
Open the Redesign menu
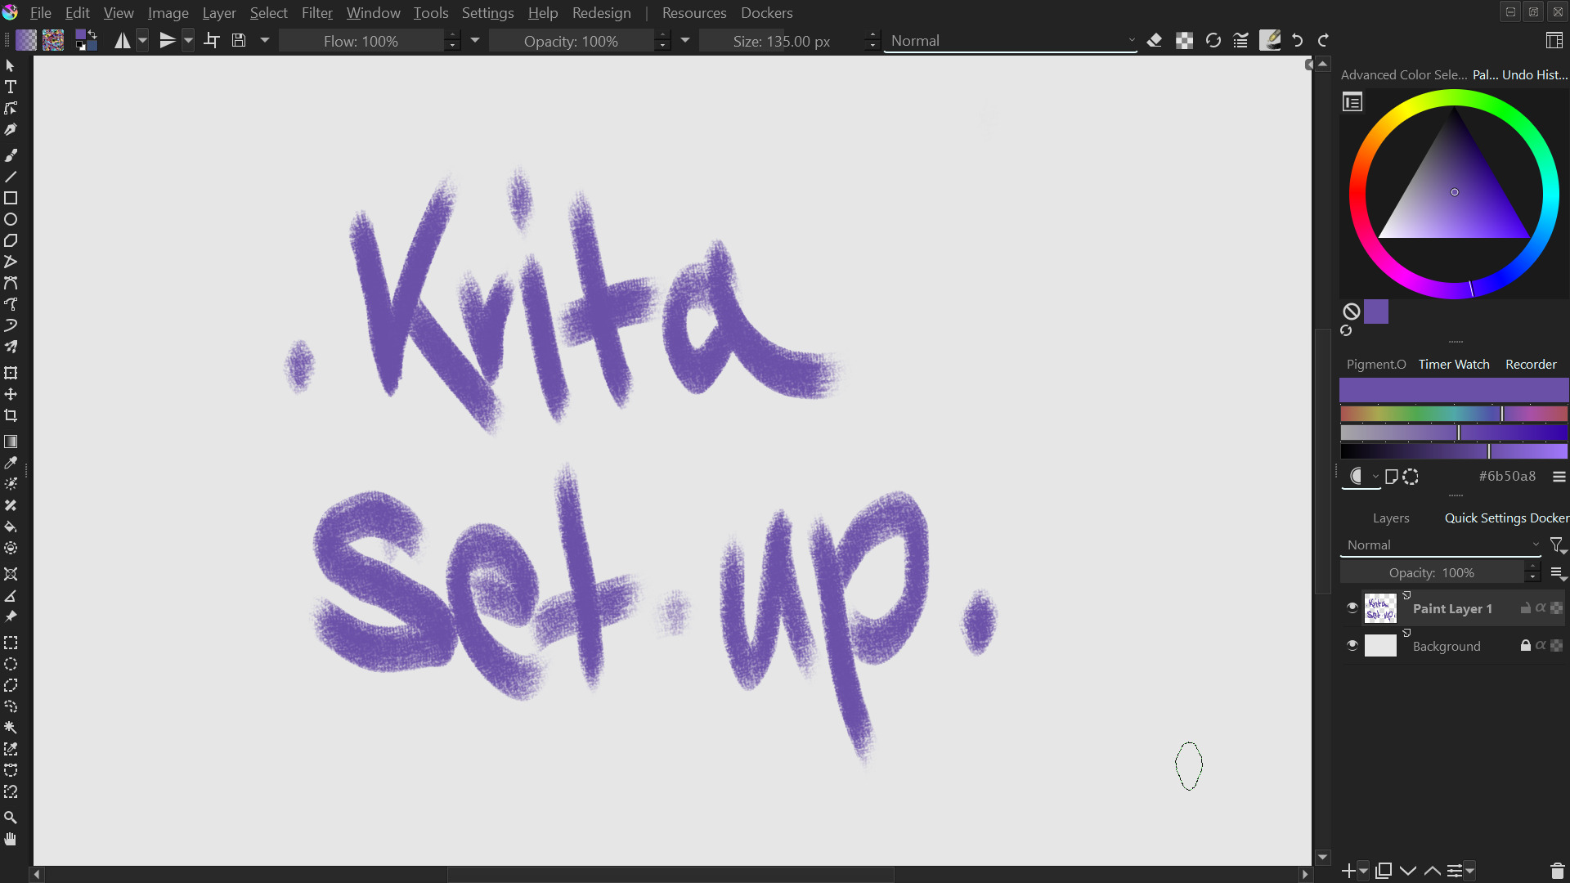602,13
